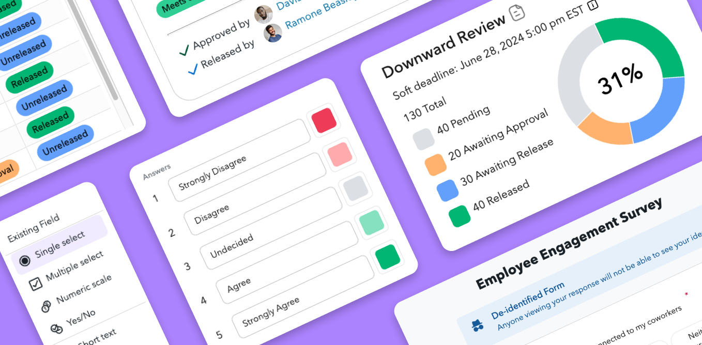Click the blue Awaiting Release legend icon
Screen dimensions: 702x345
447,190
